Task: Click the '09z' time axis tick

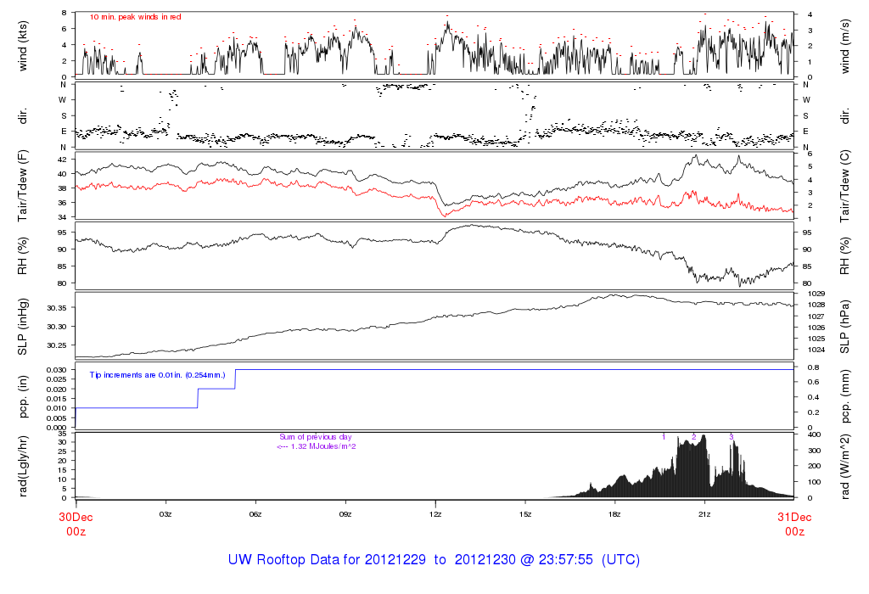Action: (x=345, y=514)
